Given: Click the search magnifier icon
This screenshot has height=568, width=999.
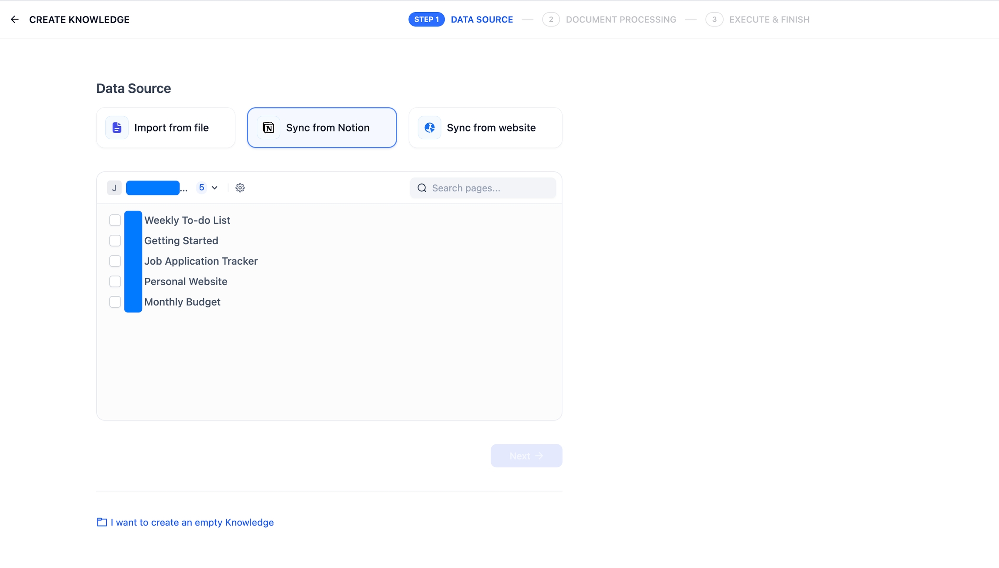Looking at the screenshot, I should tap(422, 188).
